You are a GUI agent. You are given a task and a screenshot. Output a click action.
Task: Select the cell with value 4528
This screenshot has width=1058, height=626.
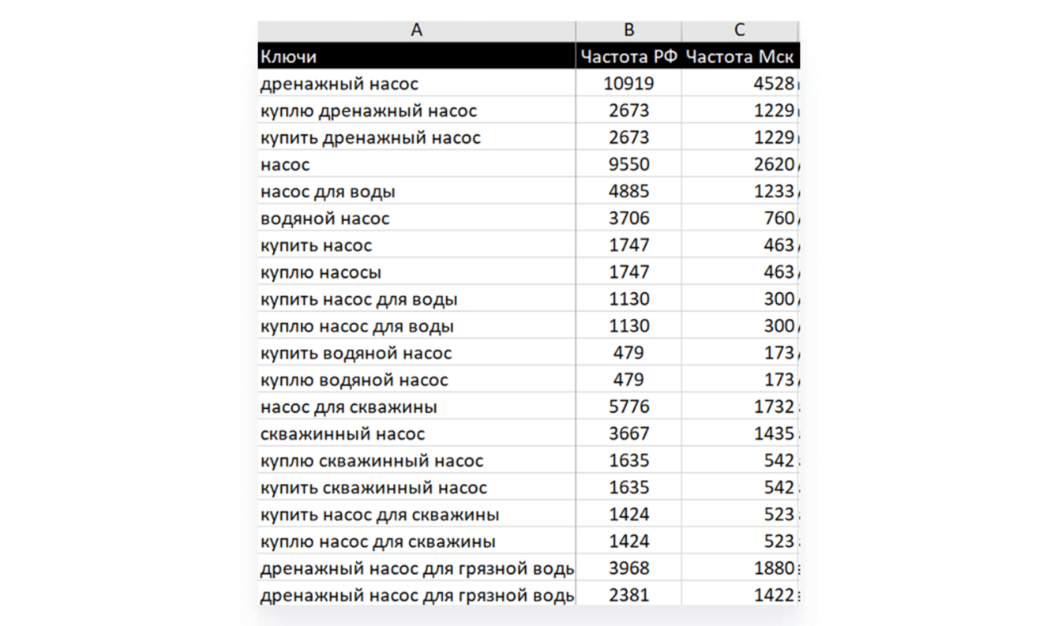740,84
